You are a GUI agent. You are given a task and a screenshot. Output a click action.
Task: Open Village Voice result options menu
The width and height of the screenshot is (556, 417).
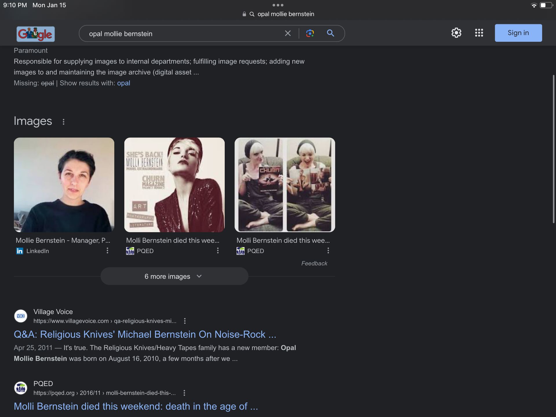click(x=185, y=321)
